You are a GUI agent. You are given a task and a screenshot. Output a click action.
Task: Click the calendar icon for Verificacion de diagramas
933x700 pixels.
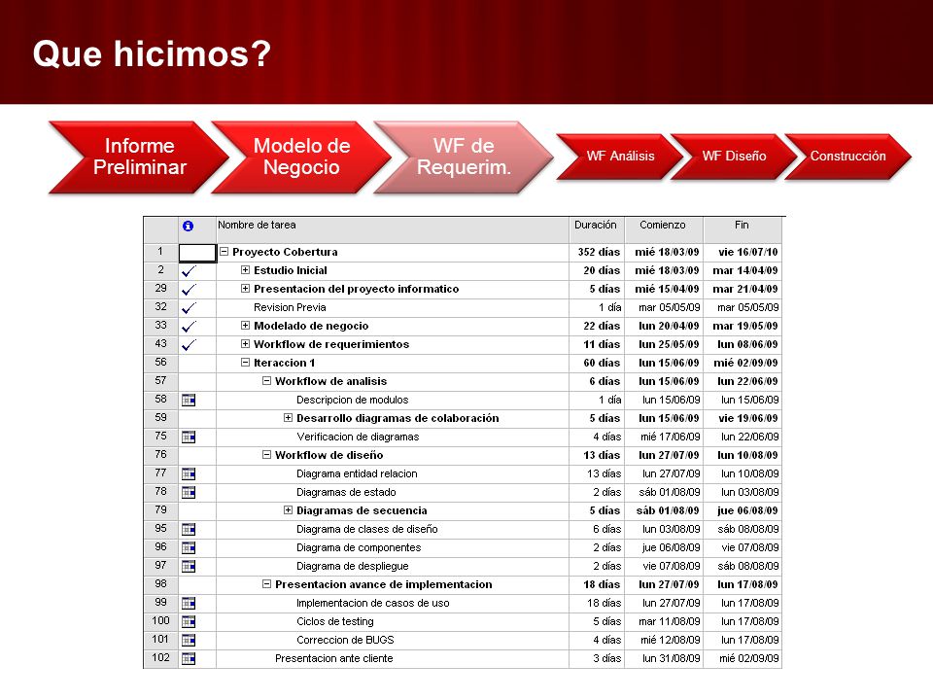pyautogui.click(x=189, y=437)
